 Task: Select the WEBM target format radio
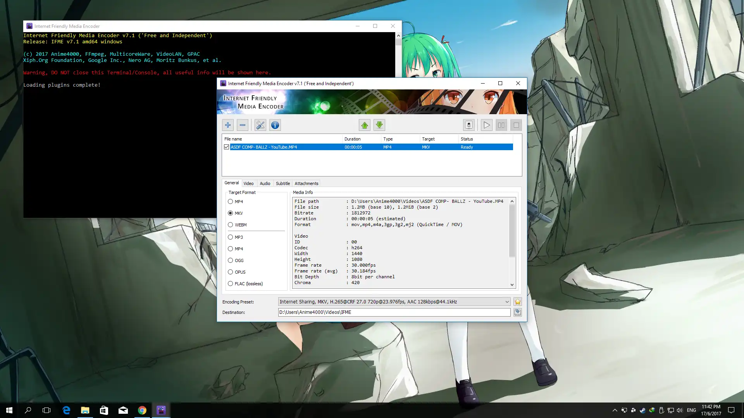pos(231,225)
